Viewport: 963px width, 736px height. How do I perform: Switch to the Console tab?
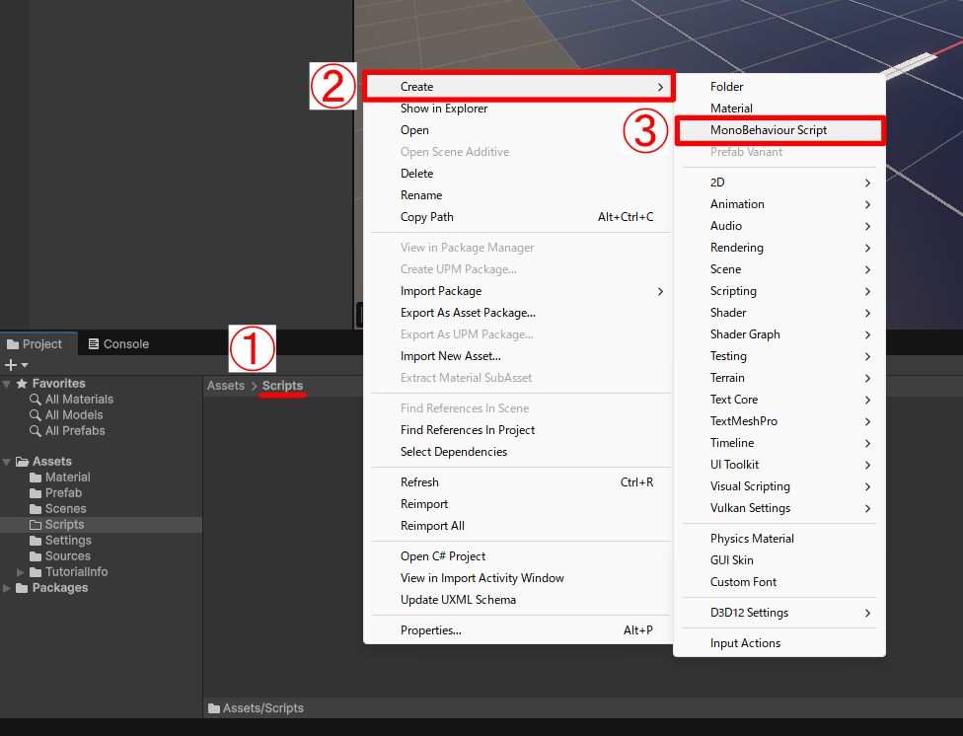118,344
